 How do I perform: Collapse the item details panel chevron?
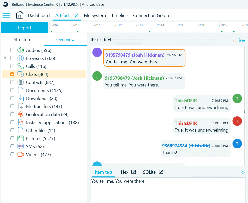[243, 172]
